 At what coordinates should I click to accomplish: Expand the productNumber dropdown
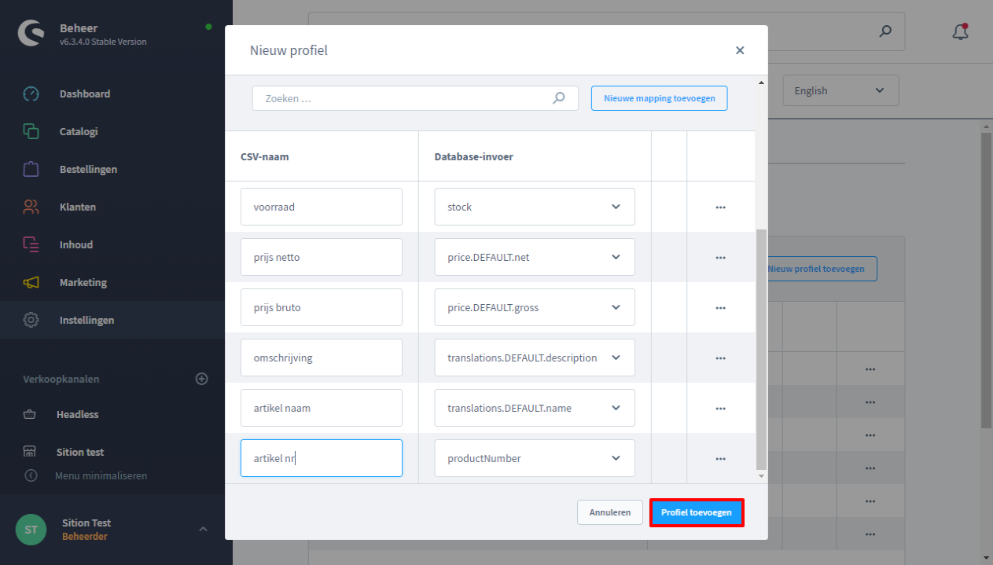(616, 458)
